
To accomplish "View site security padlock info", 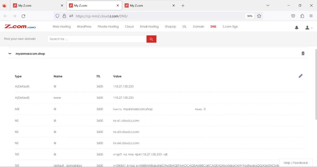I will pyautogui.click(x=64, y=16).
